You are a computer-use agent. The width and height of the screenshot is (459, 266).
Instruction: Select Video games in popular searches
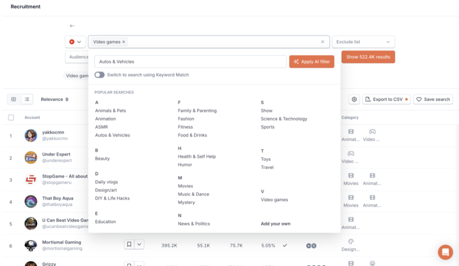coord(274,199)
